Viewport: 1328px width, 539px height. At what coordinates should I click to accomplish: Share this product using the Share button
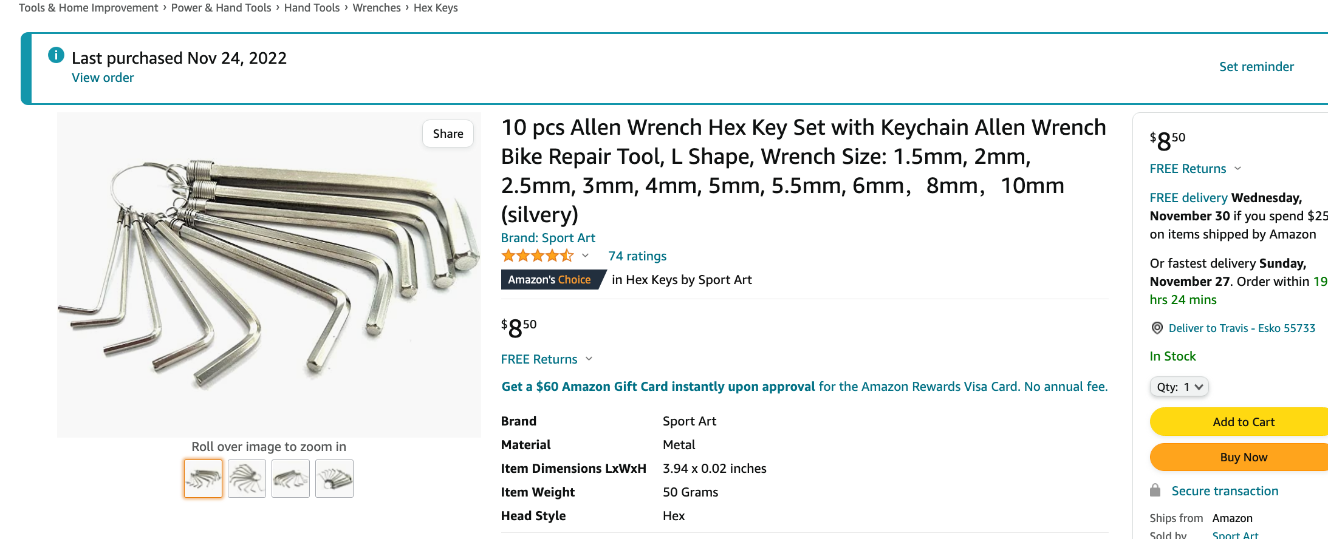tap(448, 134)
